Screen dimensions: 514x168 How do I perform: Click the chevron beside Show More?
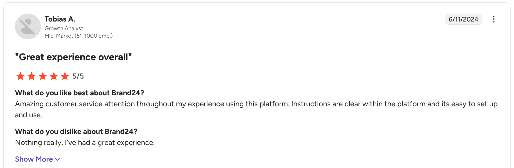point(58,159)
